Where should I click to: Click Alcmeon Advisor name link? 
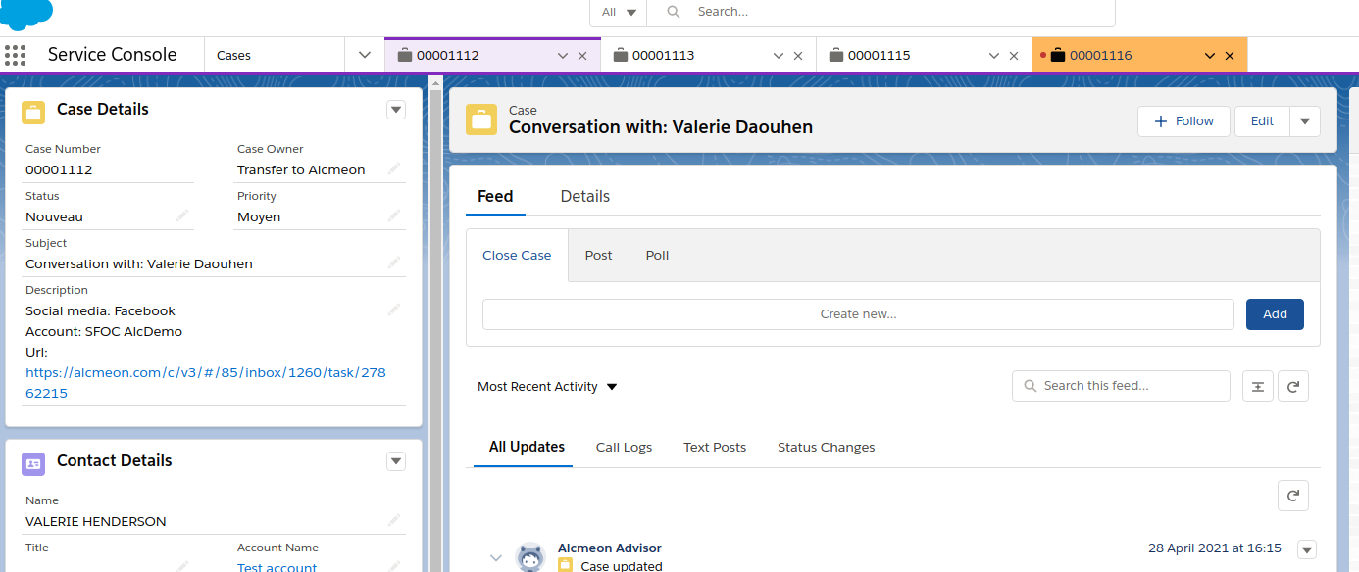[x=609, y=548]
